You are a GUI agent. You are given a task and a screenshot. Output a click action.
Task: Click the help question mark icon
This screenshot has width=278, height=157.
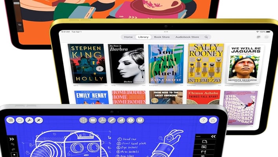pos(203,120)
